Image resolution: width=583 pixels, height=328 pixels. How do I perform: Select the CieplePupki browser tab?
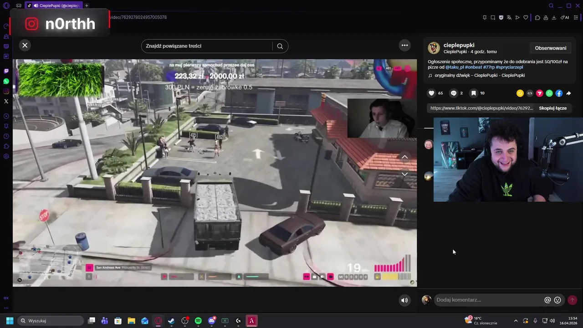(53, 5)
